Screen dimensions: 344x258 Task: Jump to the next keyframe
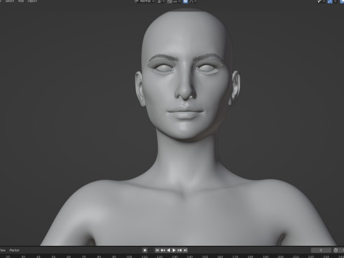180,250
